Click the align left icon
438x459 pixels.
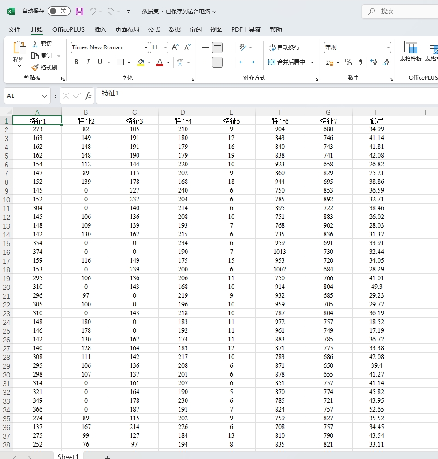(x=205, y=62)
